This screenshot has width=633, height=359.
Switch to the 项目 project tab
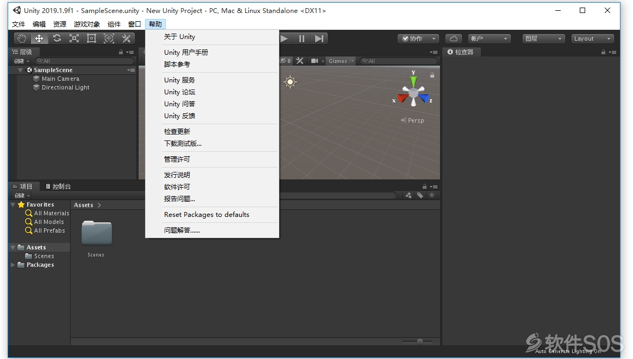coord(23,187)
